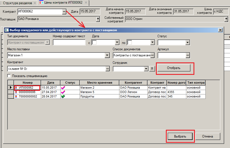This screenshot has width=230, height=148.
Task: Expand the Место поставки dropdown arrow
Action: 107,56
